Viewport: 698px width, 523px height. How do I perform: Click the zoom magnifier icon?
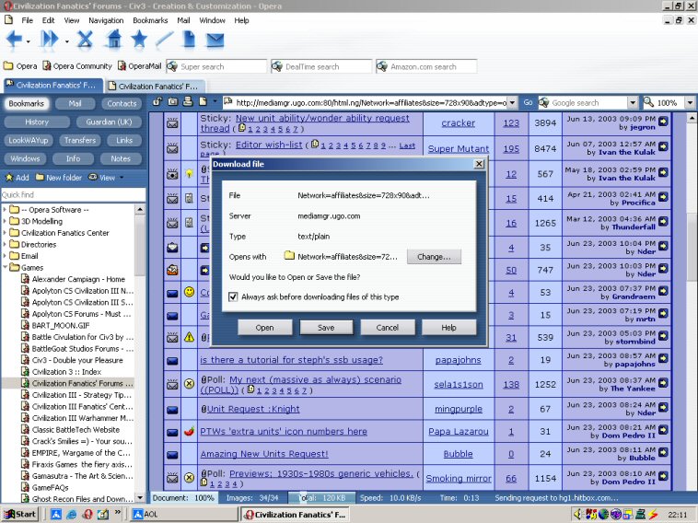(648, 102)
